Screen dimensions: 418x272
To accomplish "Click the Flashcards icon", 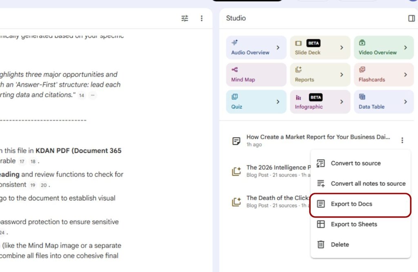I will point(362,70).
